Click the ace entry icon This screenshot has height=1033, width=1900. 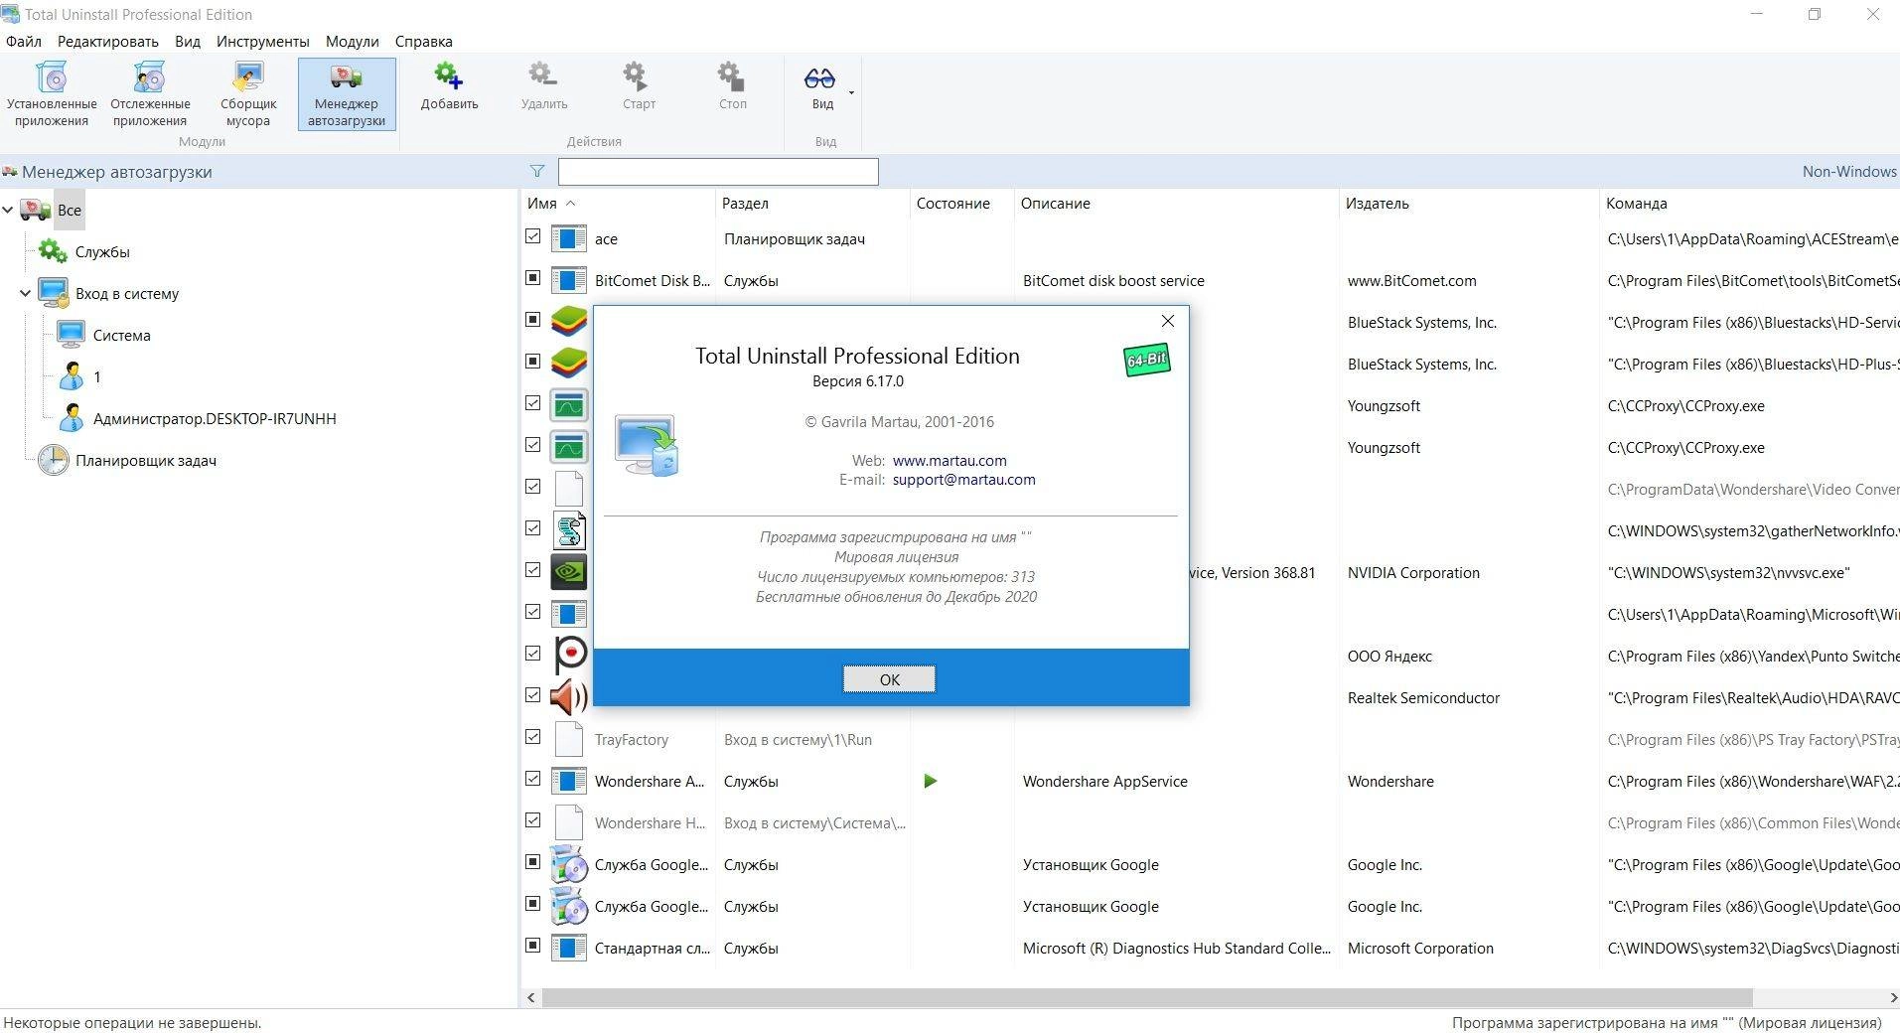point(569,238)
